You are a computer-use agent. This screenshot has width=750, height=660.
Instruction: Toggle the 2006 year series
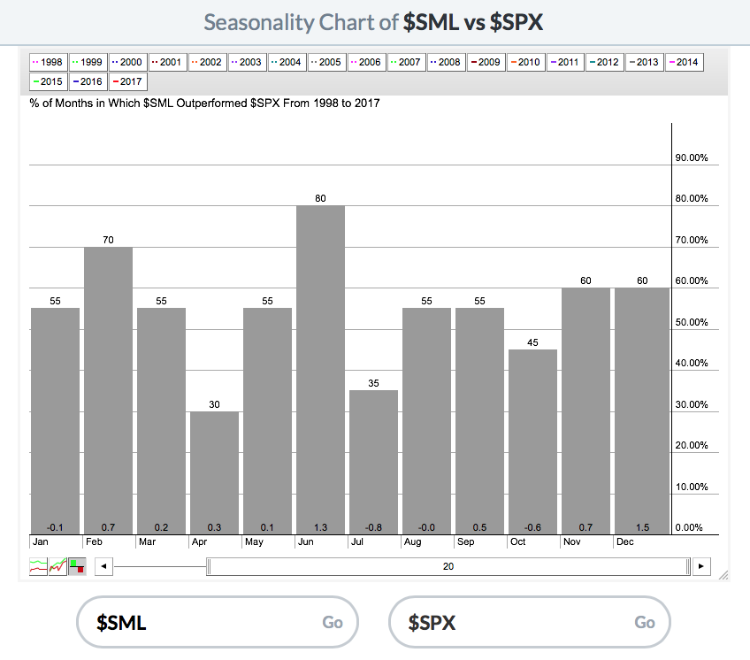coord(366,62)
